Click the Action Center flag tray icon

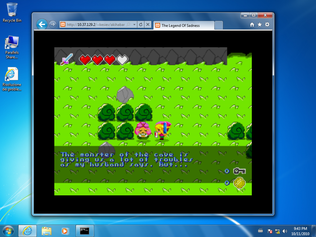pos(270,231)
